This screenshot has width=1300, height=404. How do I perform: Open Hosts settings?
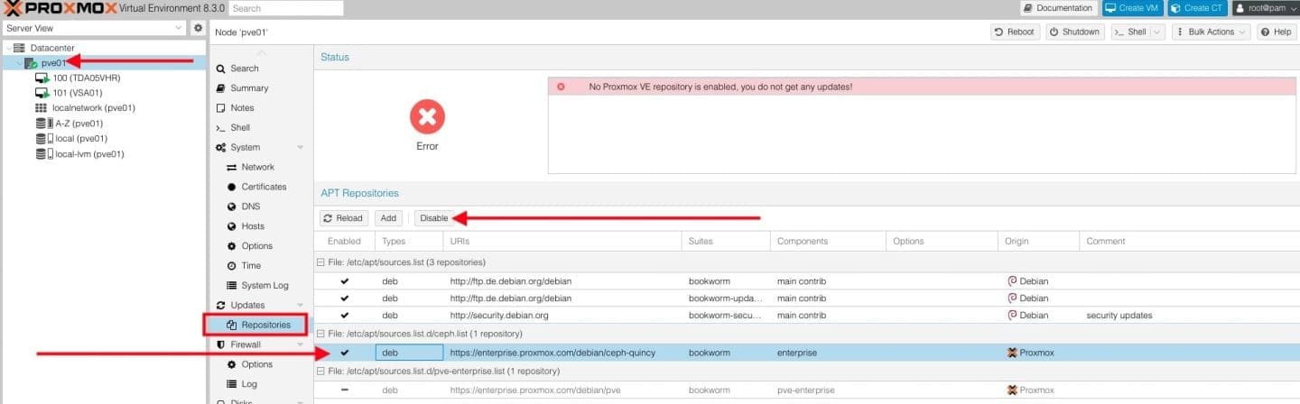[253, 226]
